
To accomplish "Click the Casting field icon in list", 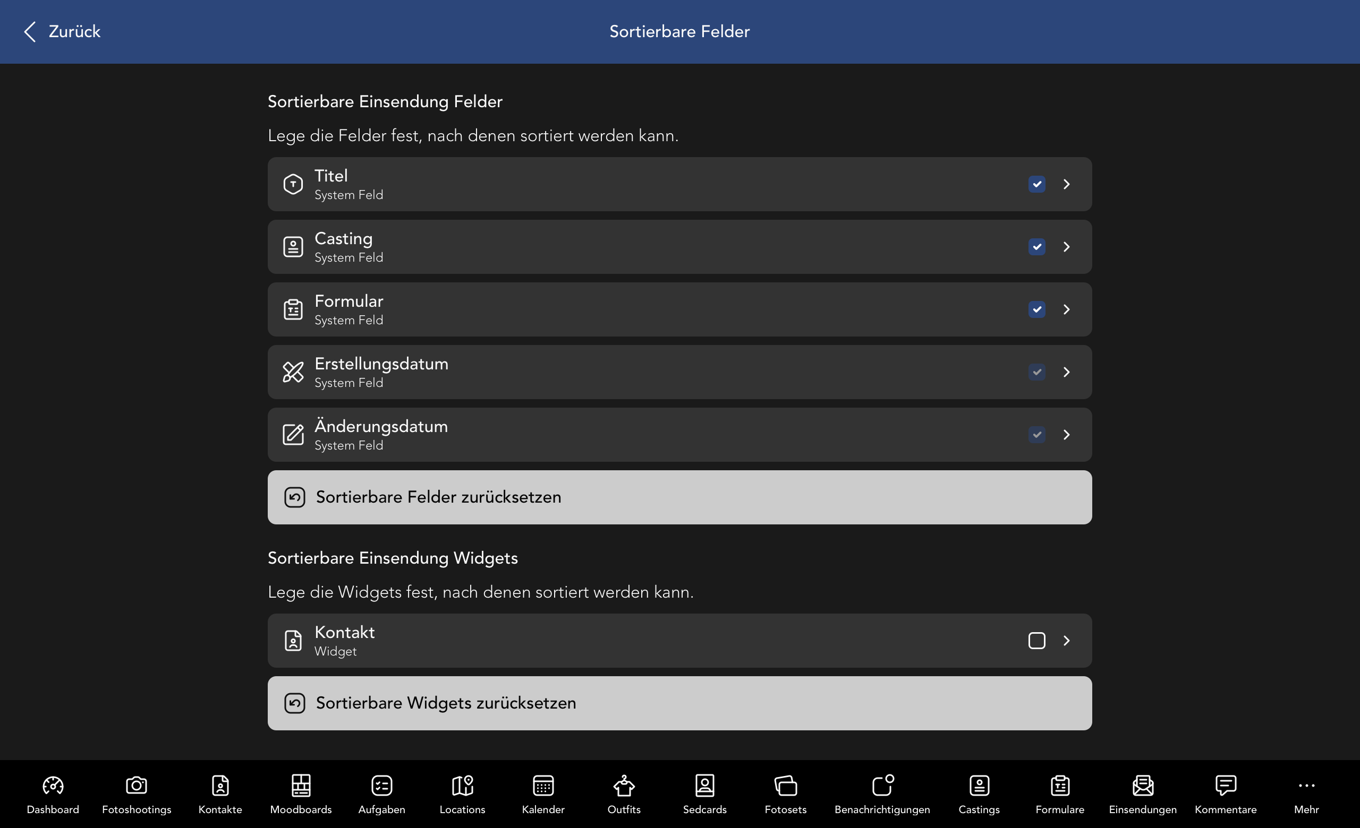I will pos(293,247).
